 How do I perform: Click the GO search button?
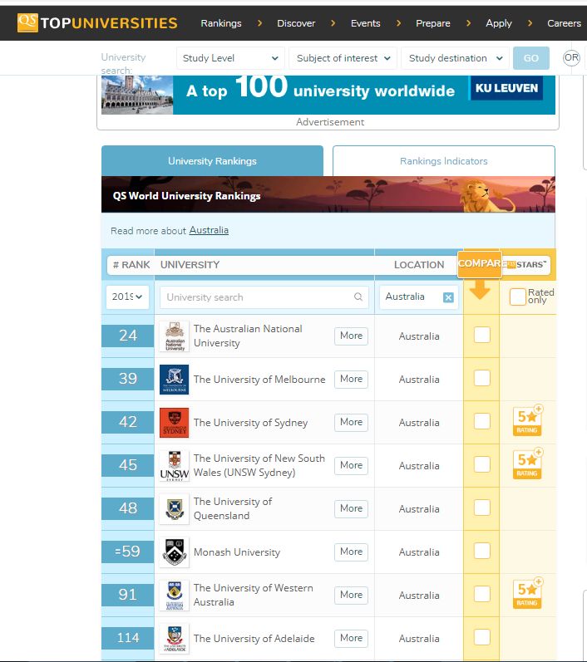point(531,58)
